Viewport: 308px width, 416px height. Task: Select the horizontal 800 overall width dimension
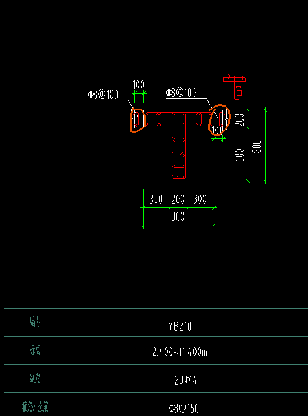178,216
